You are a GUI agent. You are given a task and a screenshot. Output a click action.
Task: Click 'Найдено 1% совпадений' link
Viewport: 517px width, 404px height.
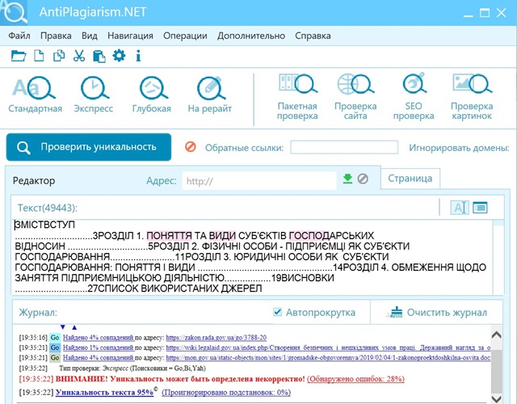(99, 347)
